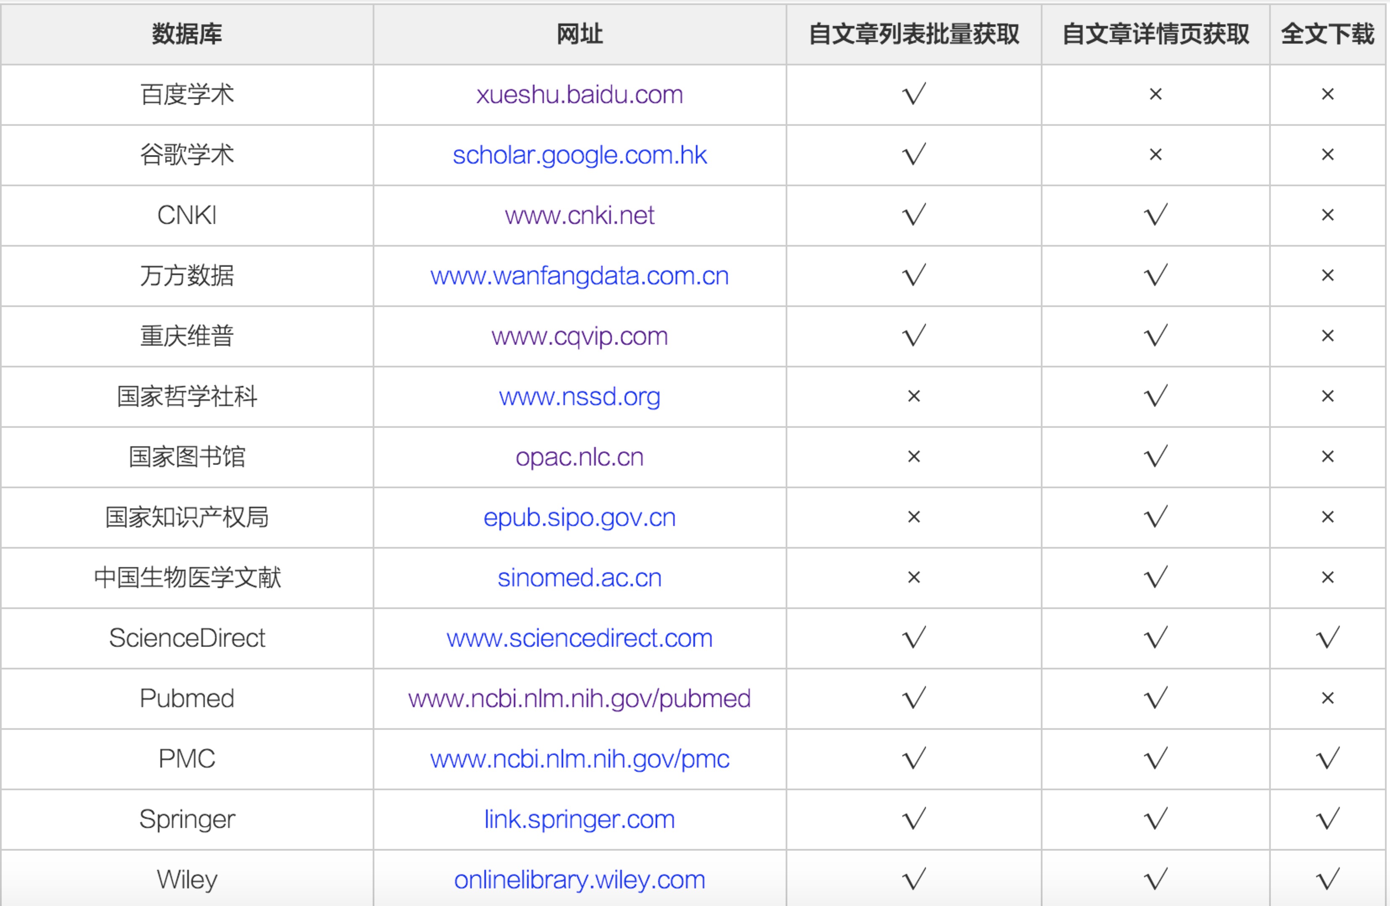The height and width of the screenshot is (906, 1390).
Task: Select the ScienceDirect name cell
Action: coord(187,638)
